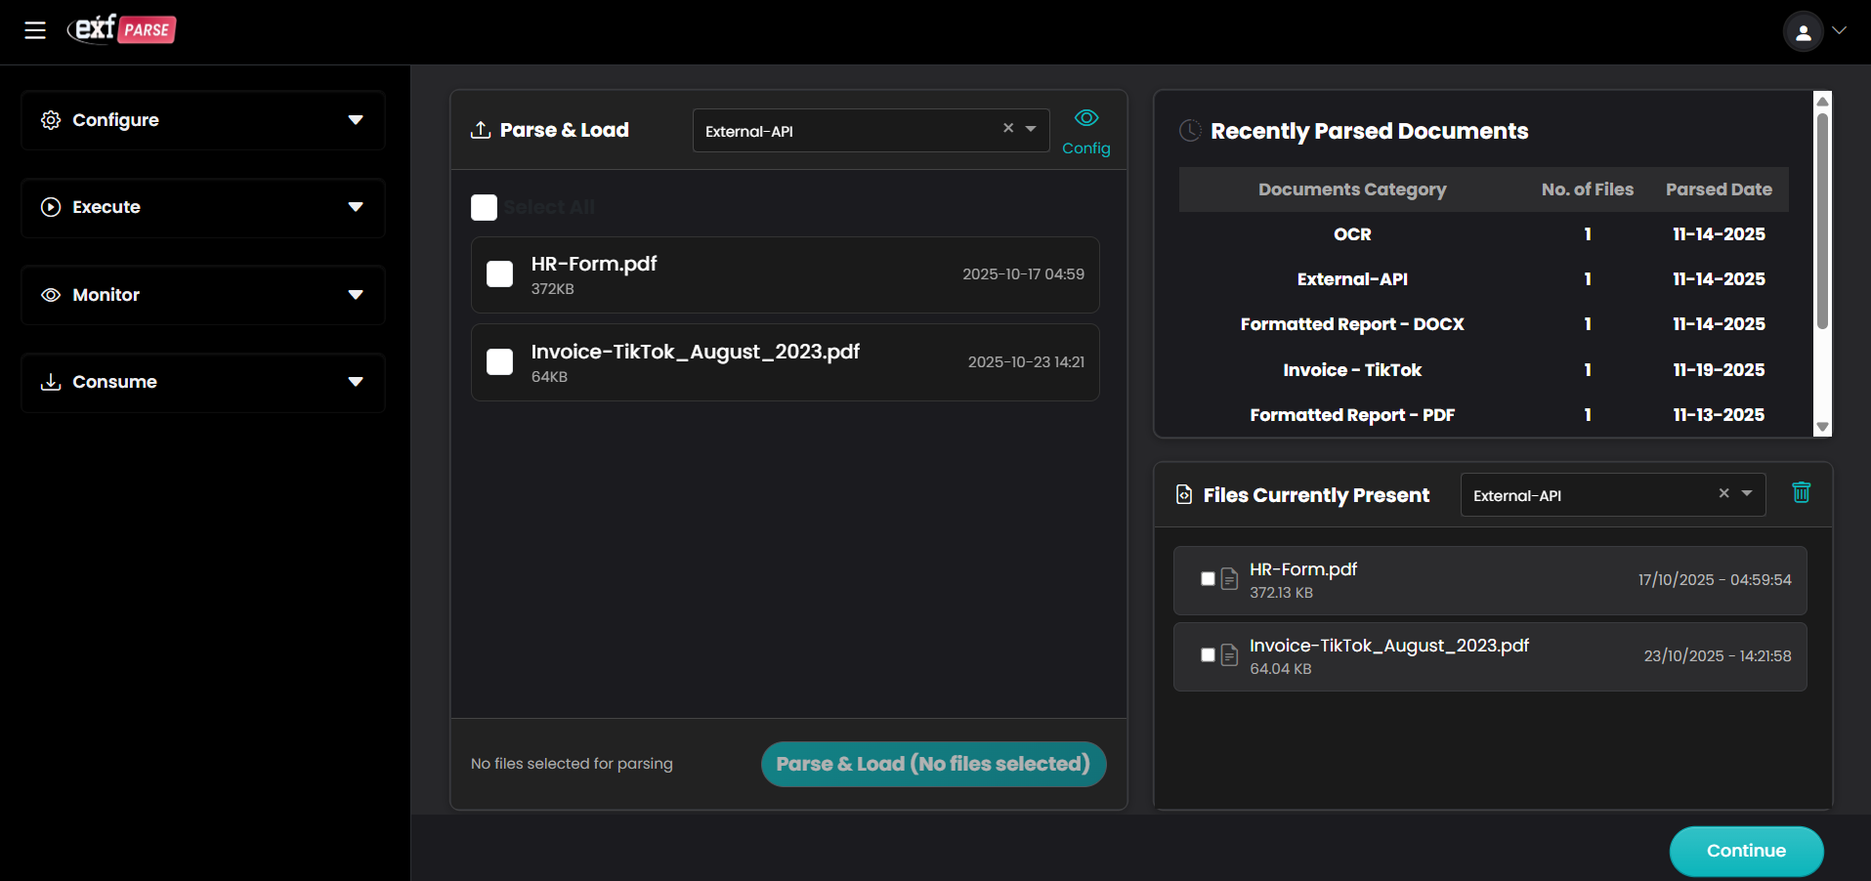Viewport: 1871px width, 881px height.
Task: Click the Consume download icon
Action: [51, 381]
